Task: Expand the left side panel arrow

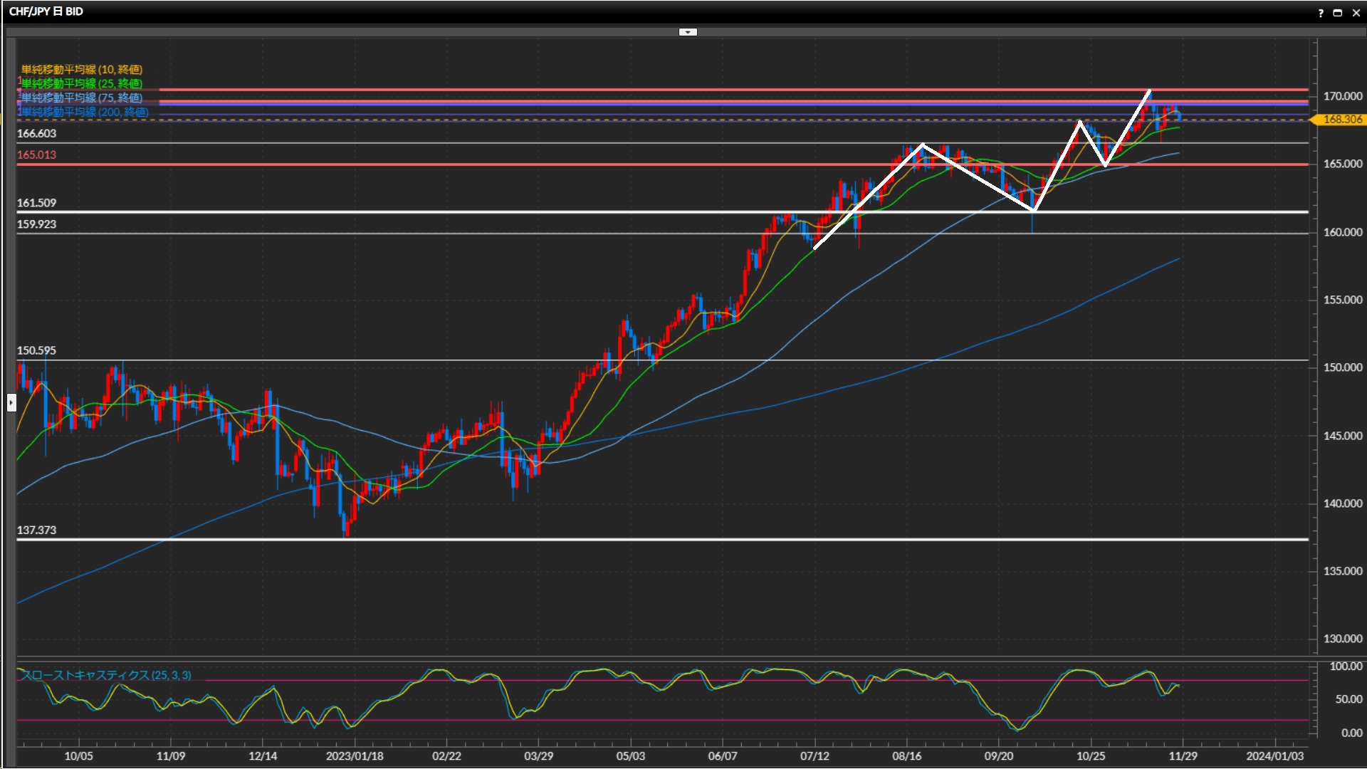Action: (x=11, y=403)
